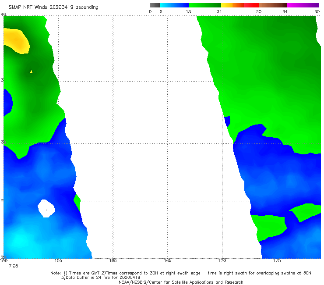The image size is (324, 285).
Task: Click the NOAA/NESDIS credit line
Action: click(181, 282)
